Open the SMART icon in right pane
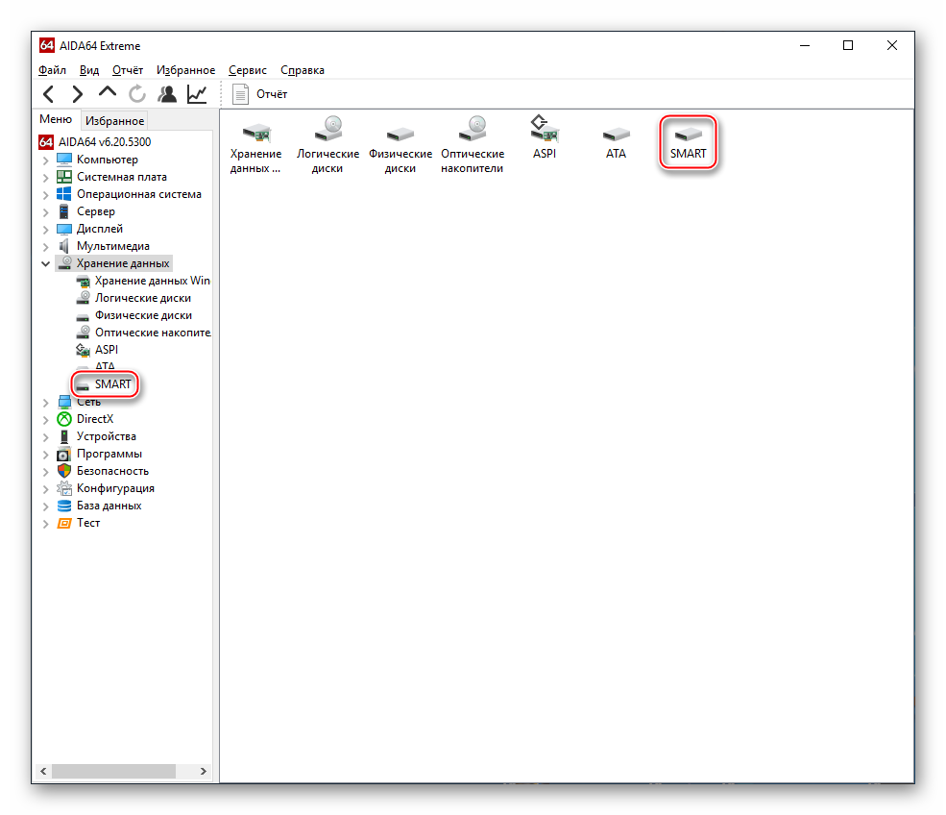The height and width of the screenshot is (815, 946). pos(688,141)
